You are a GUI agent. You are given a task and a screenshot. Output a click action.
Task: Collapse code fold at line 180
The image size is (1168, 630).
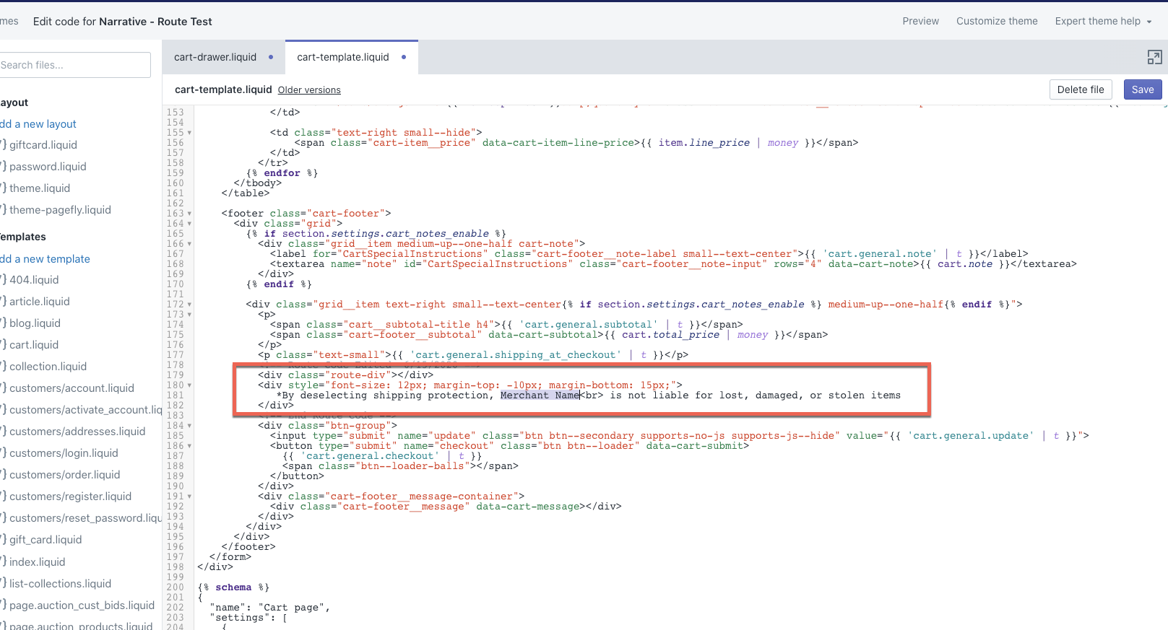tap(189, 385)
